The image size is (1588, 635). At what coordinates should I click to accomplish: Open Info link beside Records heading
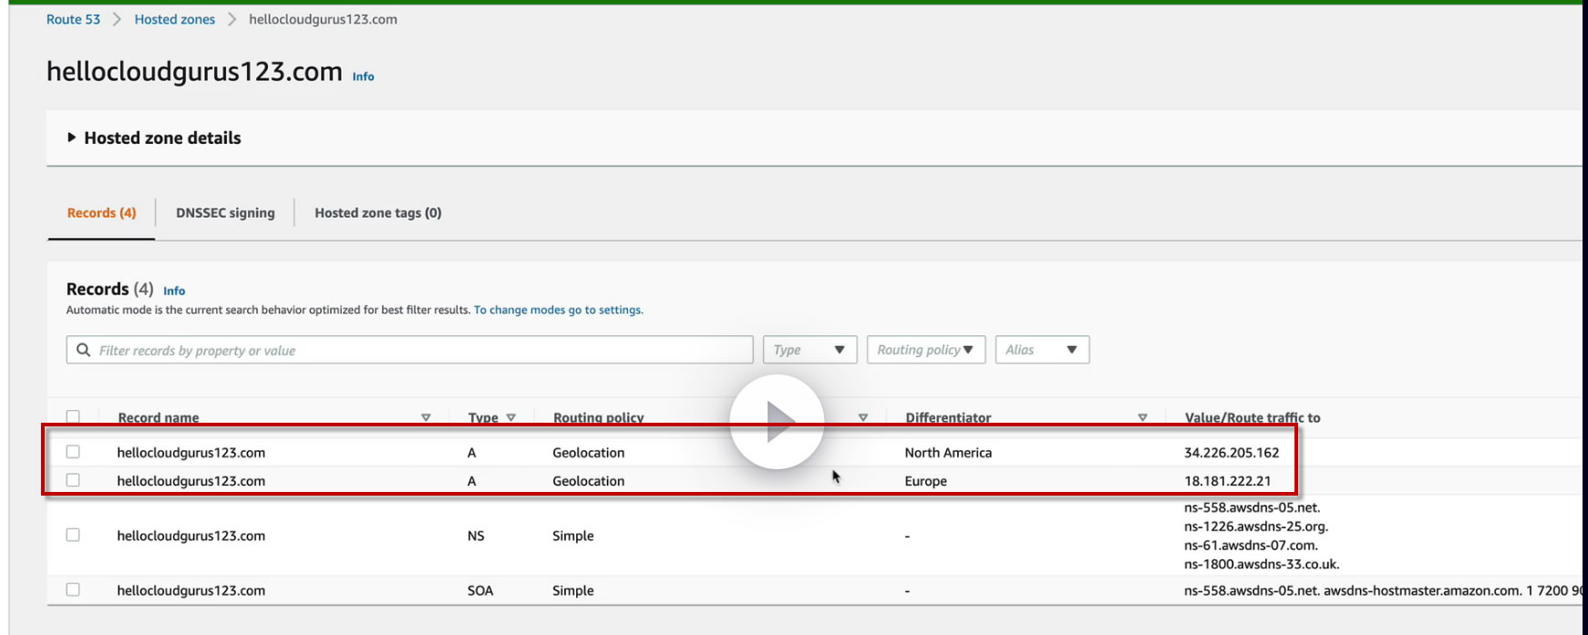[174, 292]
